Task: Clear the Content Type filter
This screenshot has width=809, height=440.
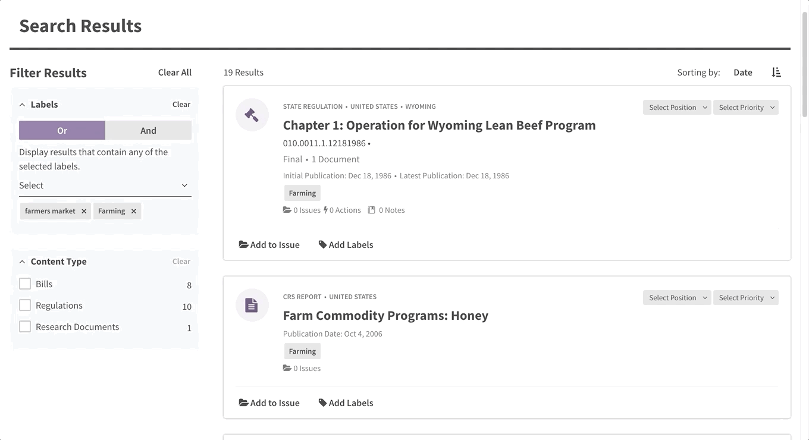Action: click(x=181, y=262)
